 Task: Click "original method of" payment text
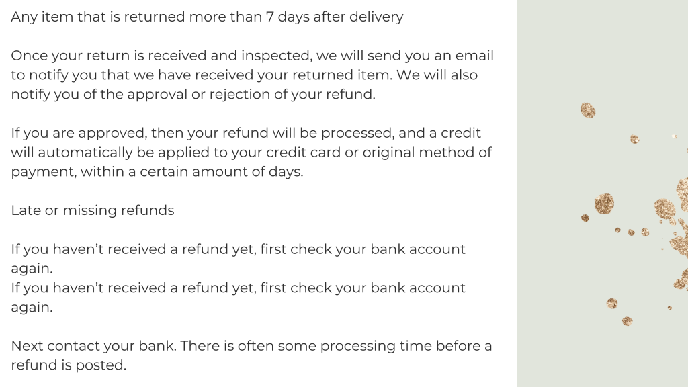(x=427, y=153)
